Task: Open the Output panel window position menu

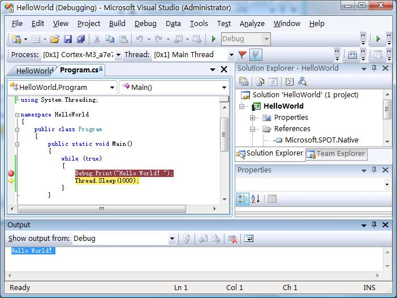Action: tap(364, 225)
